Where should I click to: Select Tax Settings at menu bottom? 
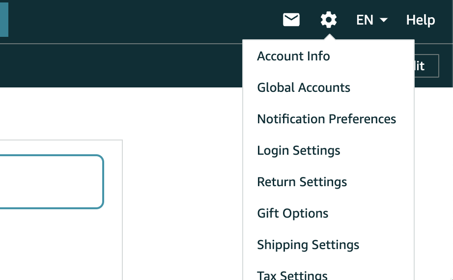(x=292, y=275)
